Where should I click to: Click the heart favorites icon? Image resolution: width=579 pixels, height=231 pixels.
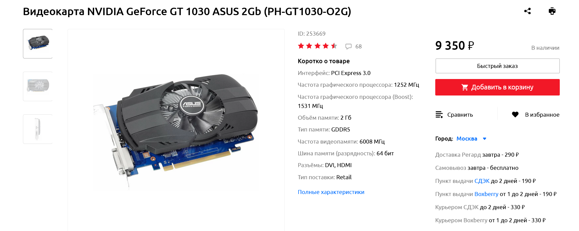point(515,115)
